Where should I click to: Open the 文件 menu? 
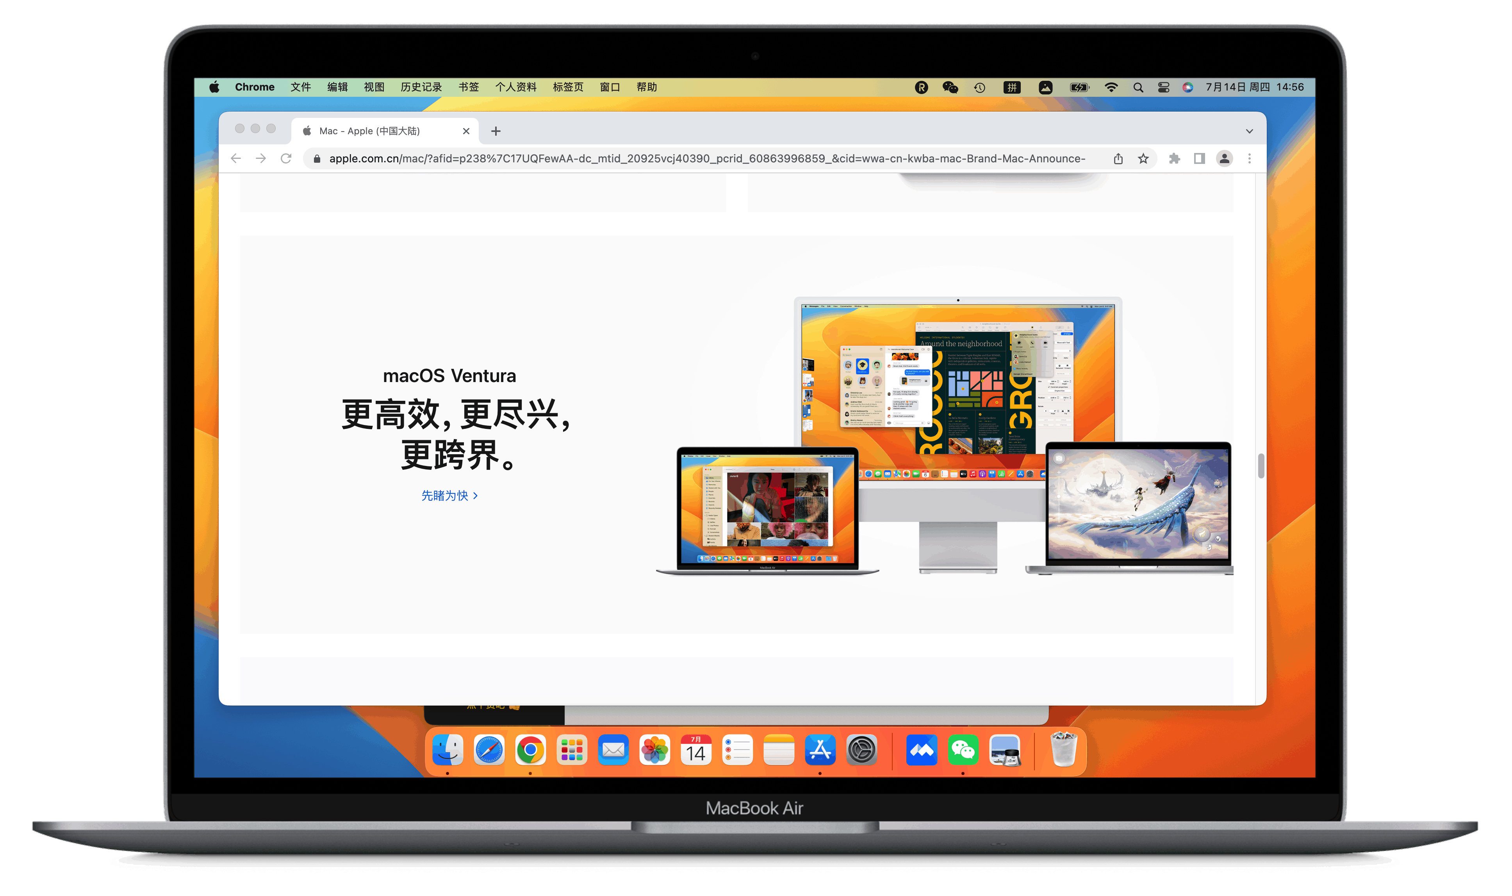[301, 87]
